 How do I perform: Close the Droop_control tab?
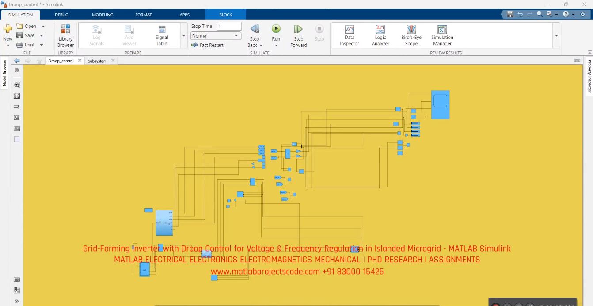[x=80, y=61]
